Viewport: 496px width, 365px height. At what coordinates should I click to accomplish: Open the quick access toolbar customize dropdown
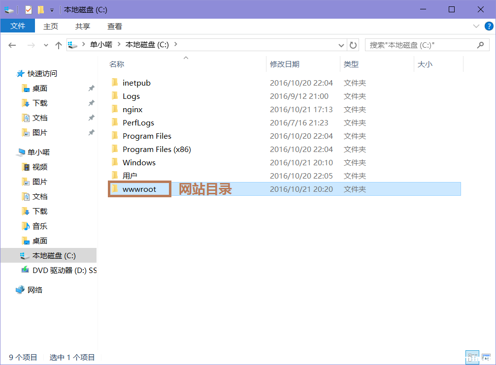52,10
